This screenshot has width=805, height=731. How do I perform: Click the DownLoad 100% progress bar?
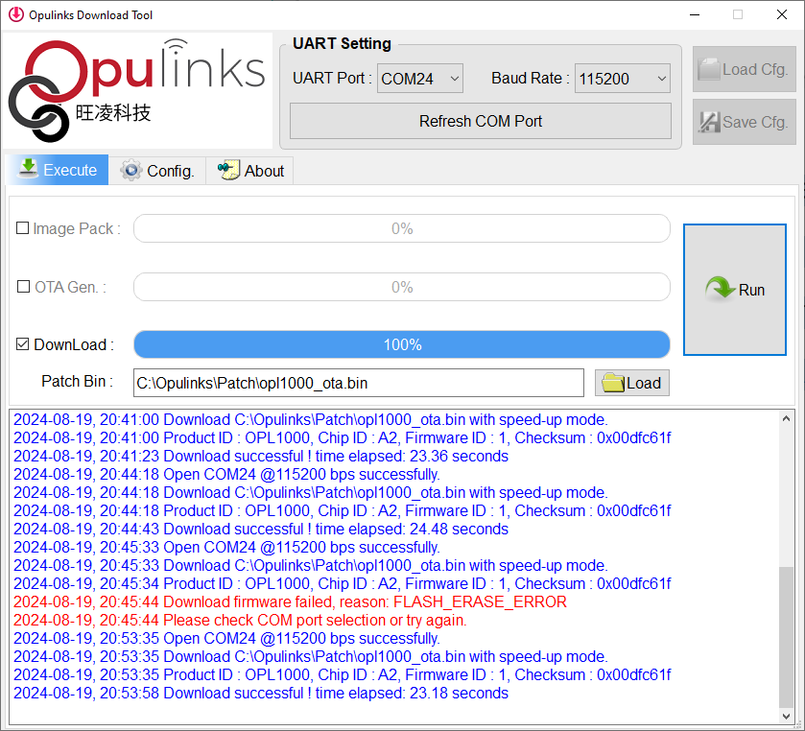[402, 344]
